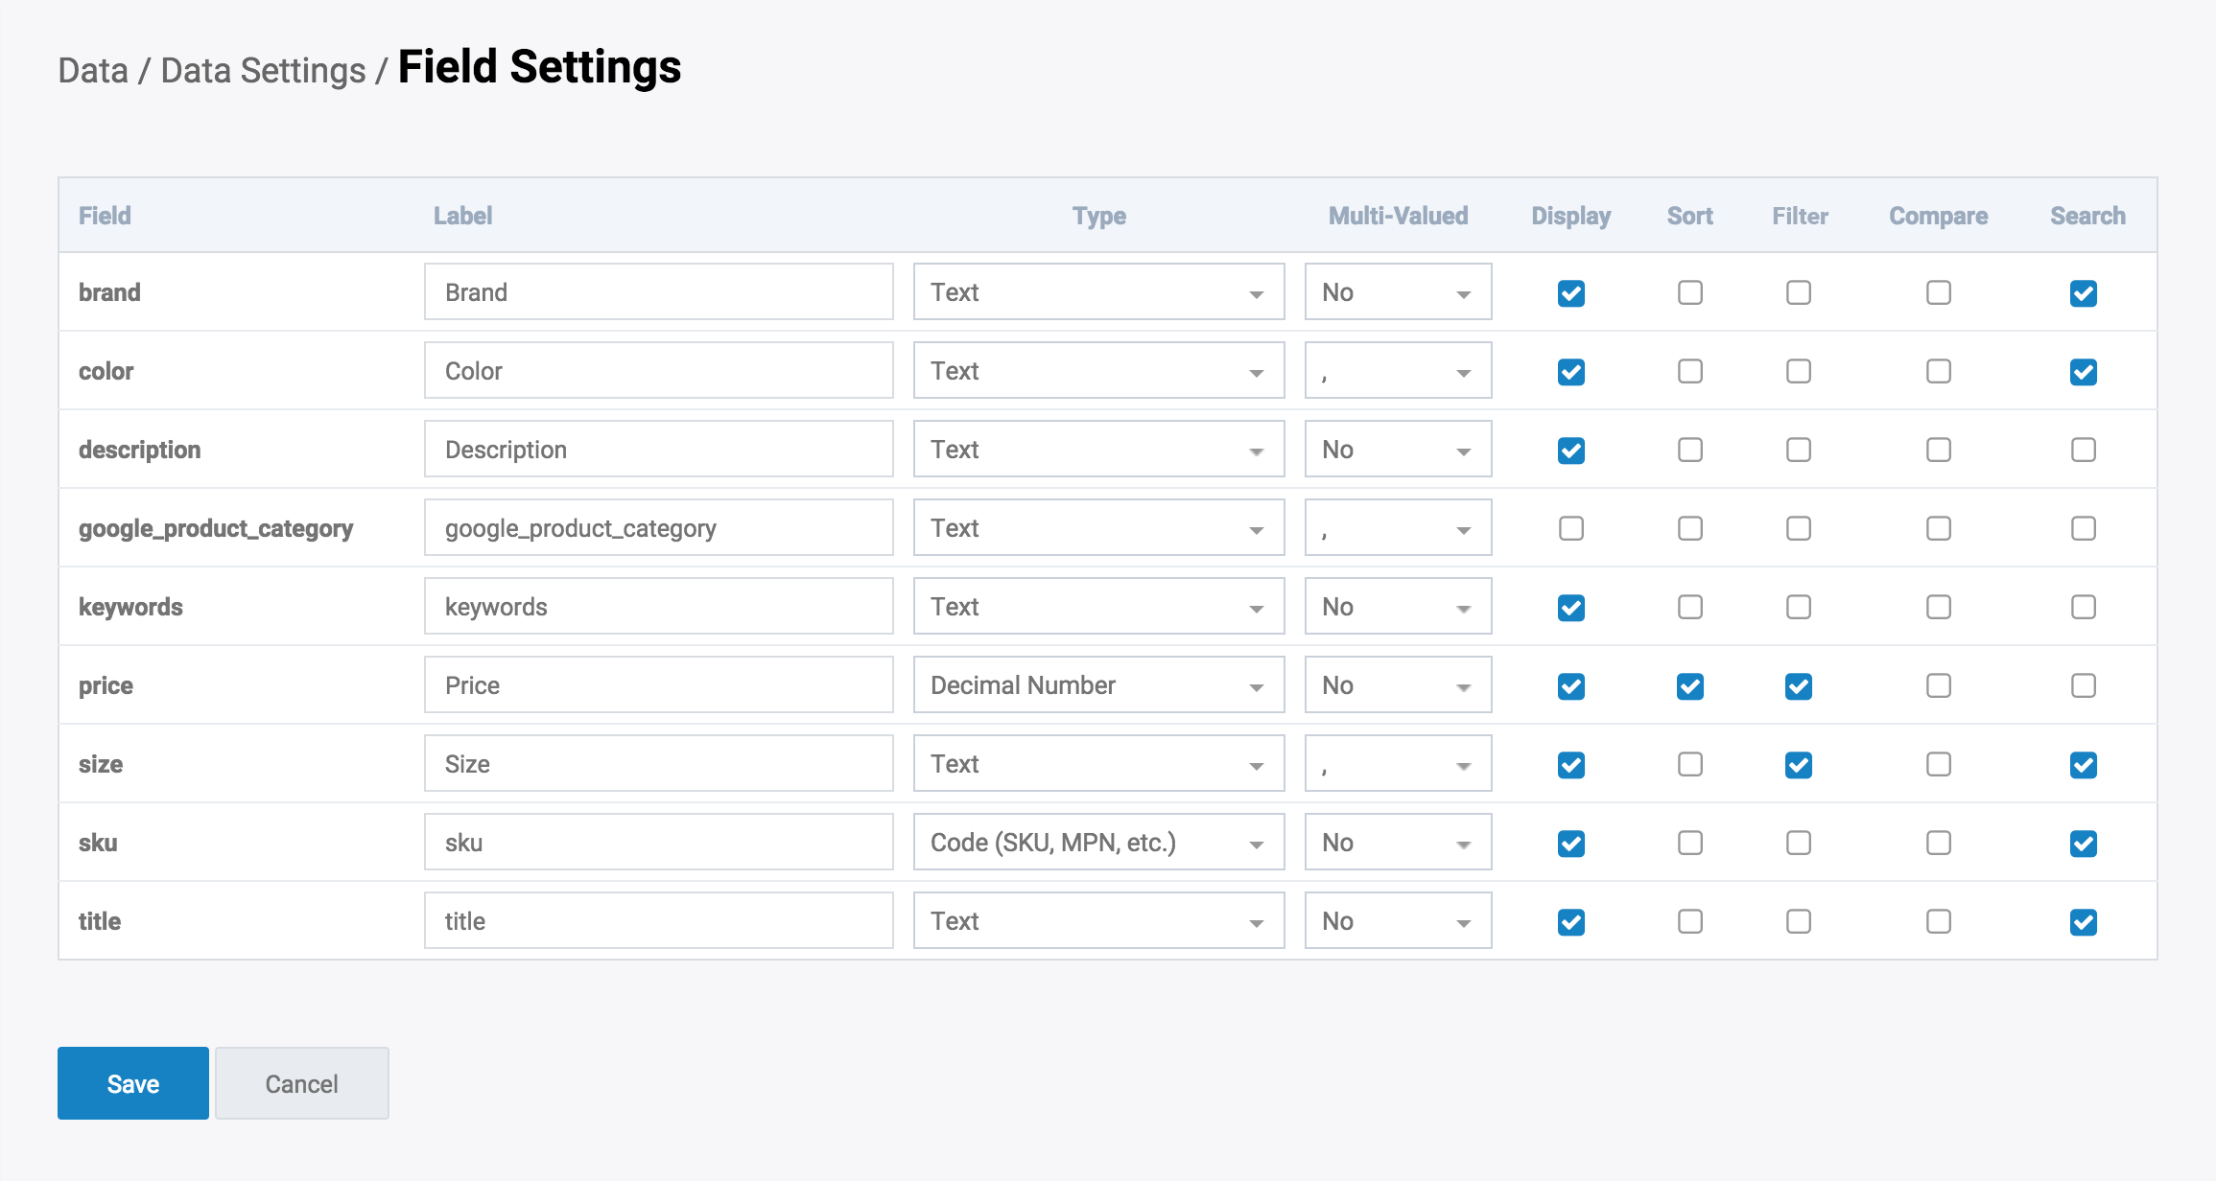Expand Type dropdown for sku row
The image size is (2216, 1181).
click(x=1097, y=843)
